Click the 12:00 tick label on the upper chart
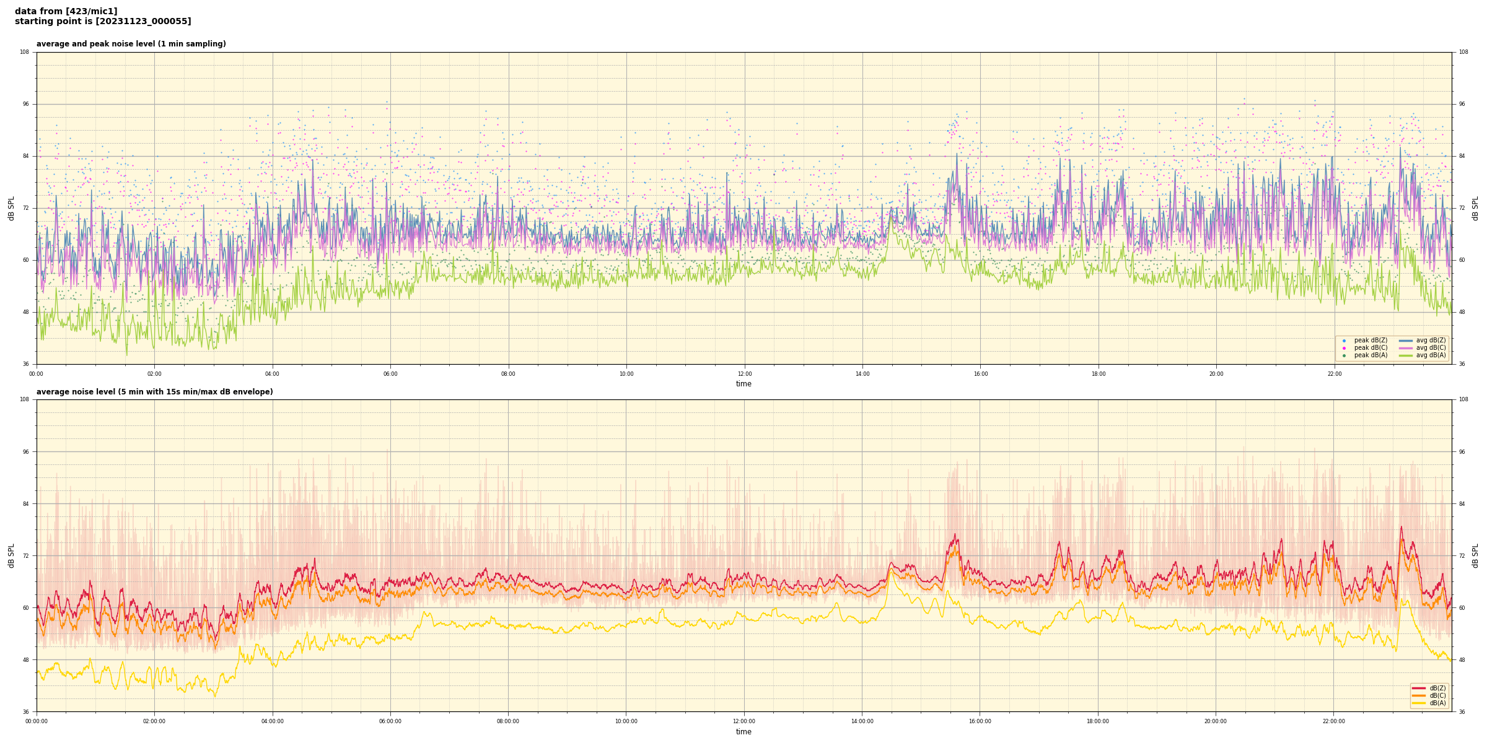This screenshot has height=743, width=1487. point(744,374)
